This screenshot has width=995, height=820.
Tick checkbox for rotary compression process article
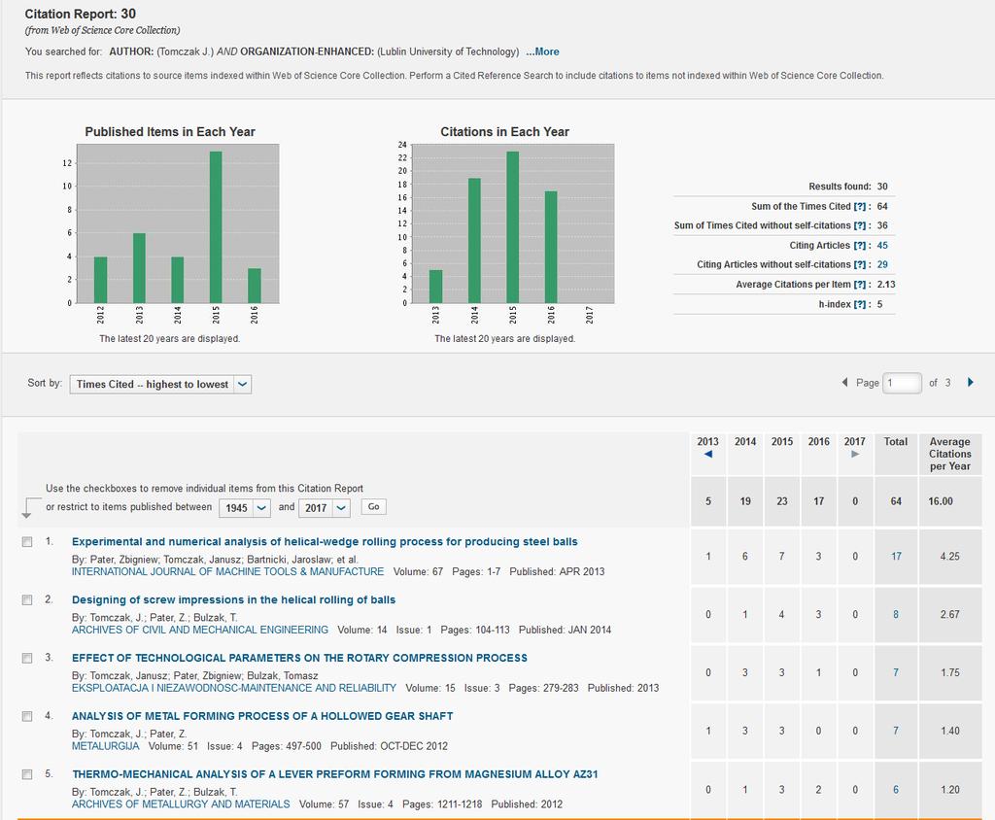tap(27, 658)
